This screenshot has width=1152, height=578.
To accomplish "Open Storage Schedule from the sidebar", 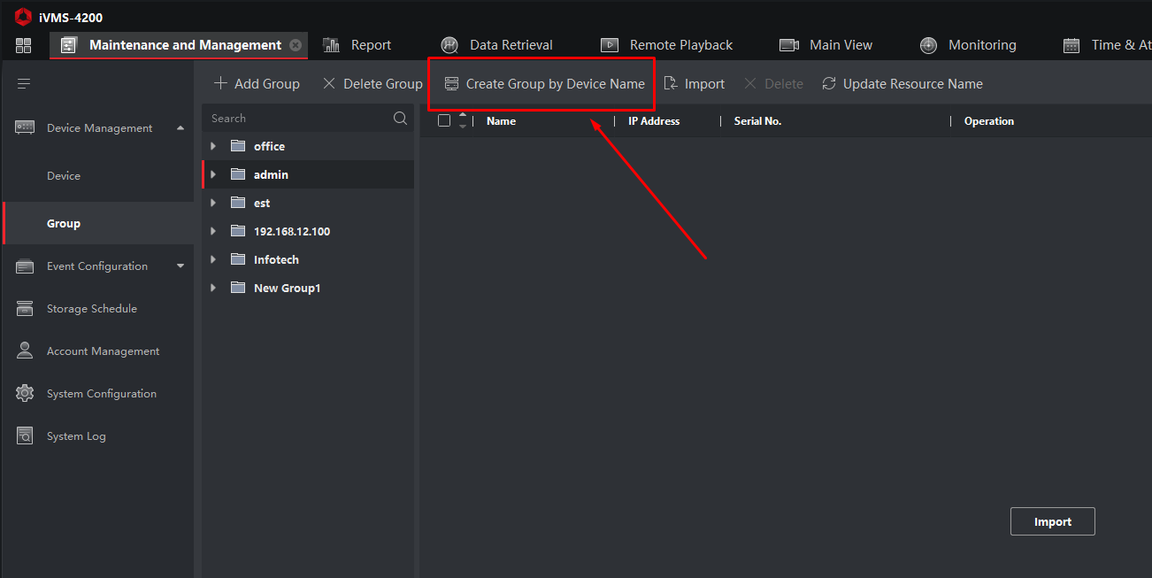I will tap(91, 309).
